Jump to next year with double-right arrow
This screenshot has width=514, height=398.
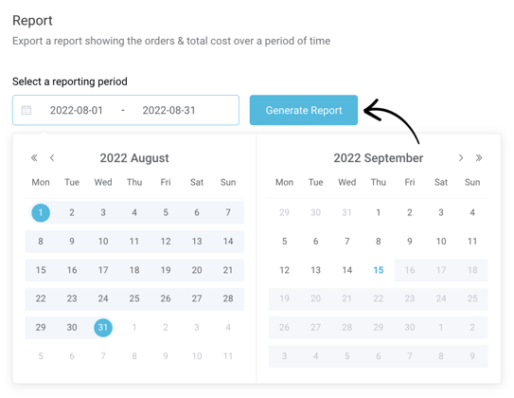(x=479, y=158)
